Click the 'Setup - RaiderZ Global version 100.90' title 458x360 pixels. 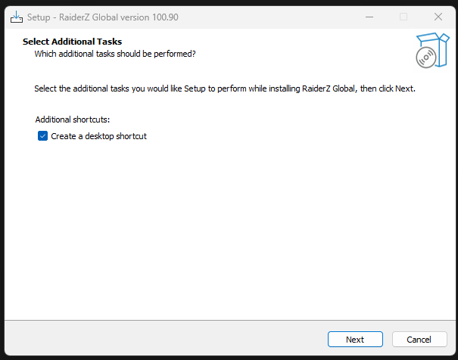point(102,17)
